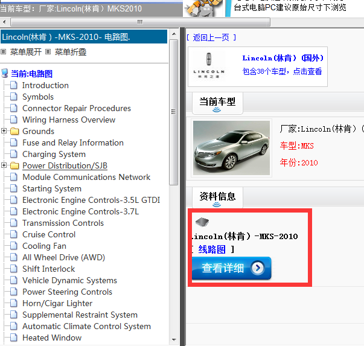This screenshot has height=346, width=364.
Task: Select the 资料信息 tab
Action: pyautogui.click(x=217, y=197)
